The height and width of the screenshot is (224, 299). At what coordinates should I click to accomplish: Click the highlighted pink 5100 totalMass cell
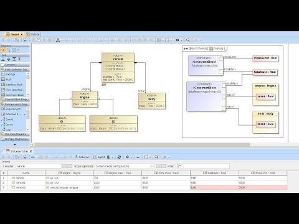(x=214, y=187)
